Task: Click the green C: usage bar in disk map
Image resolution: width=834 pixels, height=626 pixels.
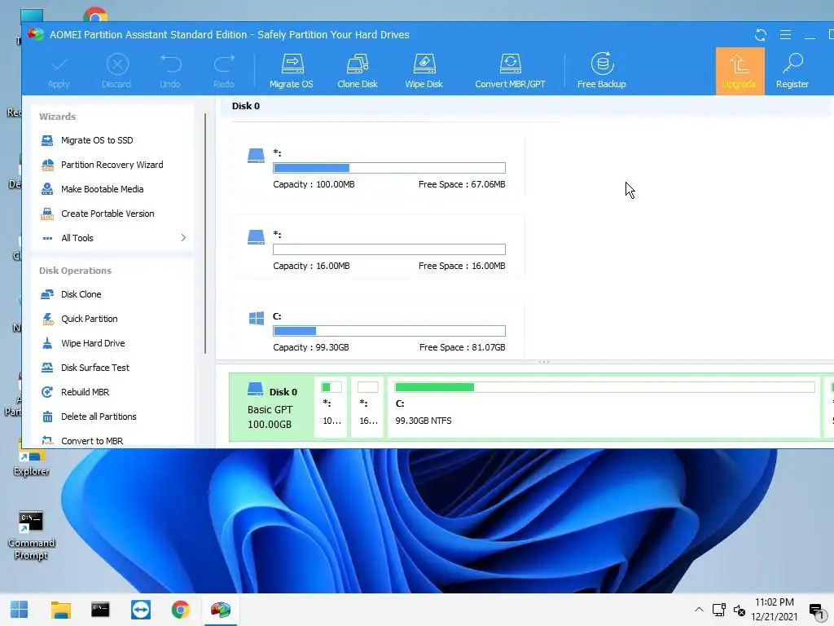Action: tap(435, 387)
